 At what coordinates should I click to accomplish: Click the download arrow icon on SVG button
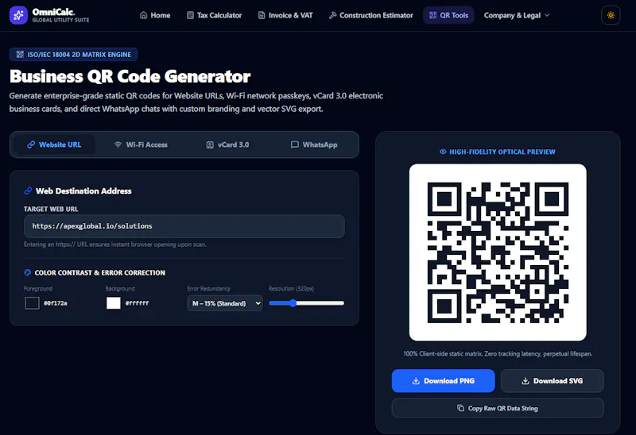tap(525, 381)
